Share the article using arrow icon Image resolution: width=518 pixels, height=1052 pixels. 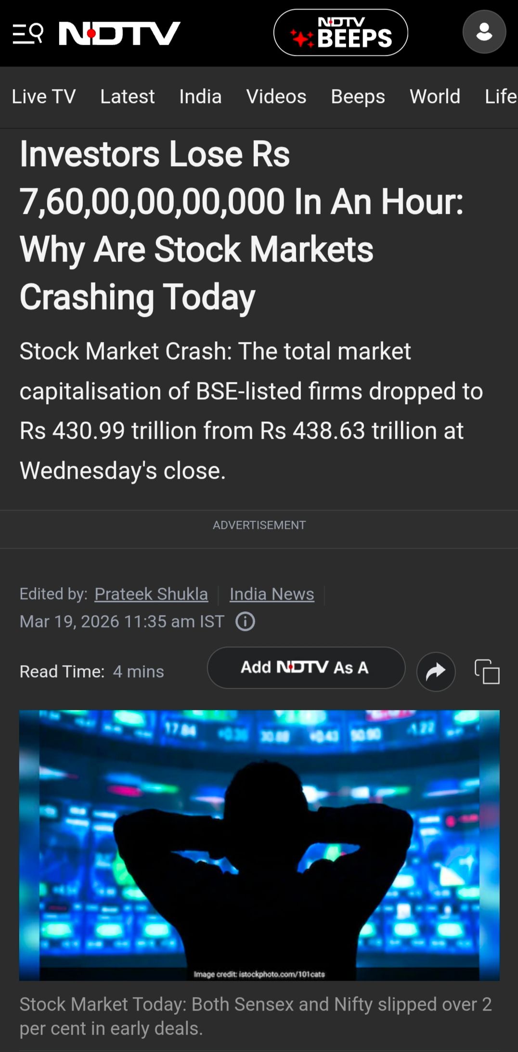point(436,671)
